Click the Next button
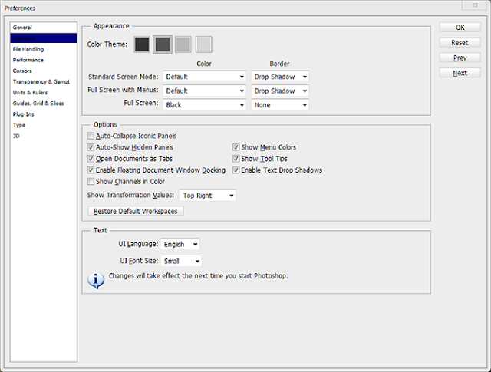Viewport: 491px width, 372px height. tap(460, 73)
